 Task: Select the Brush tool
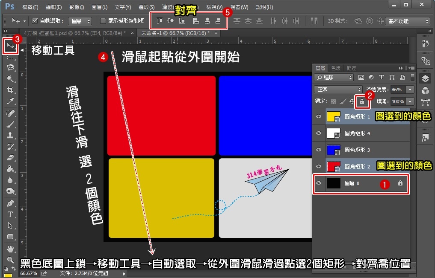pos(10,125)
